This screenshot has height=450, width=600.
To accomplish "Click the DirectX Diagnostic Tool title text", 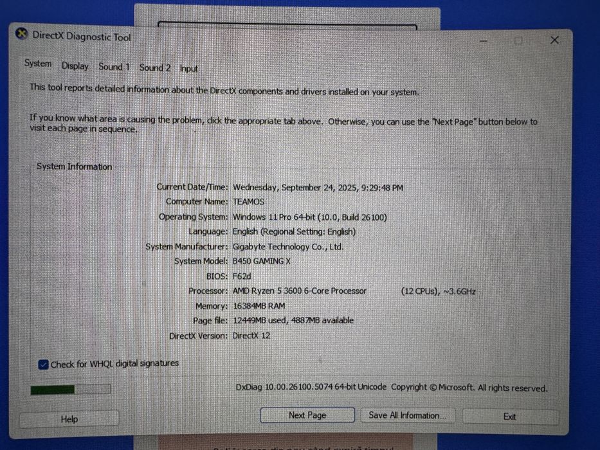I will pyautogui.click(x=82, y=37).
